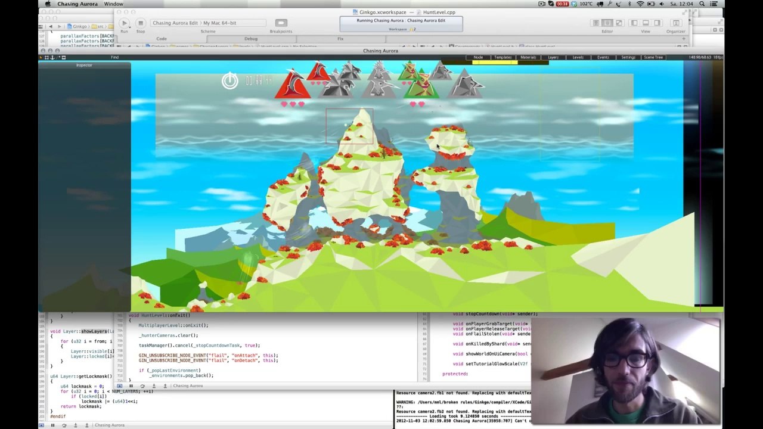This screenshot has width=763, height=429.
Task: Open the Xcode Organizer
Action: click(x=676, y=23)
